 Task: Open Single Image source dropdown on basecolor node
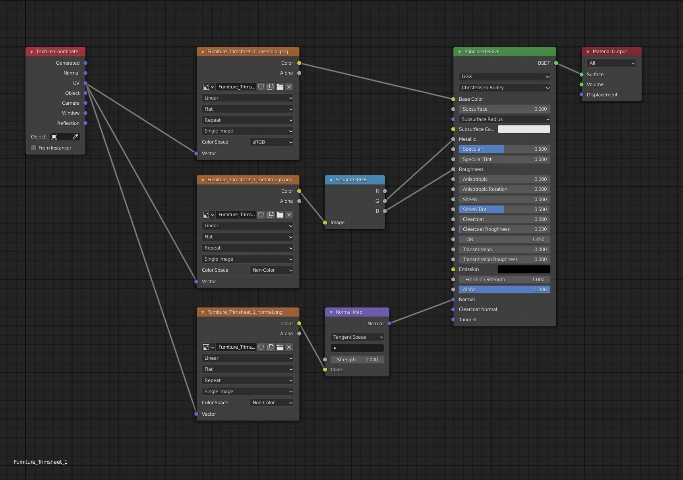click(x=248, y=131)
